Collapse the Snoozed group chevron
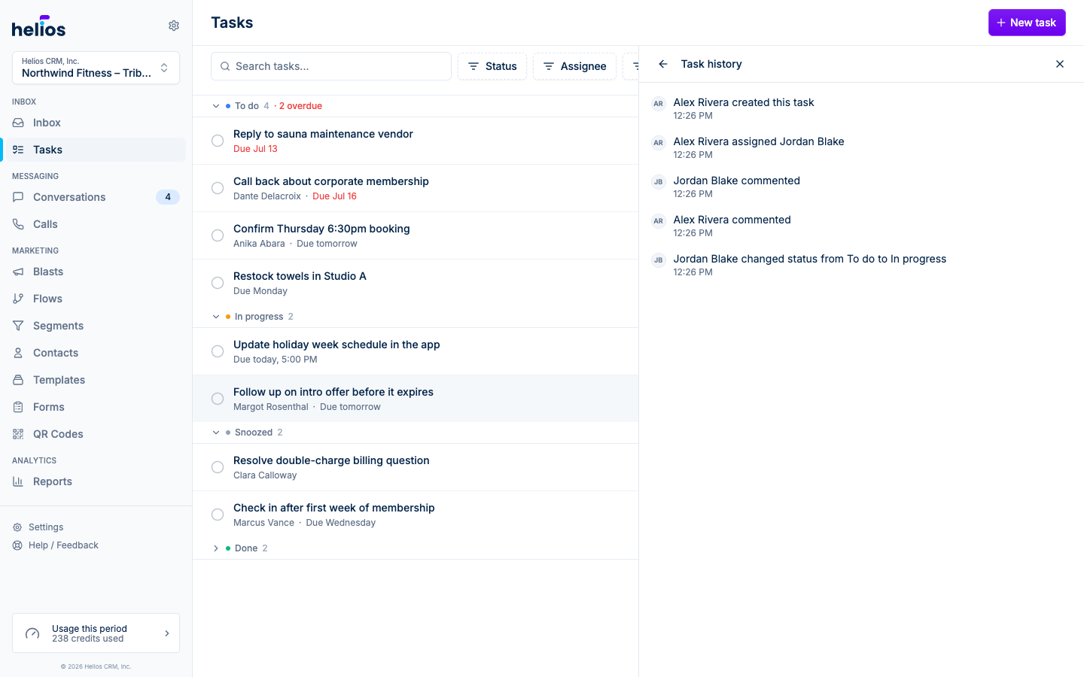This screenshot has height=677, width=1084. pos(216,433)
